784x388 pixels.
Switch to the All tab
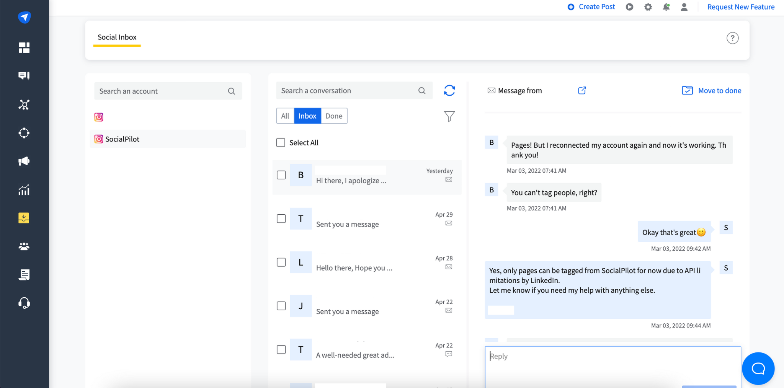[x=285, y=116]
